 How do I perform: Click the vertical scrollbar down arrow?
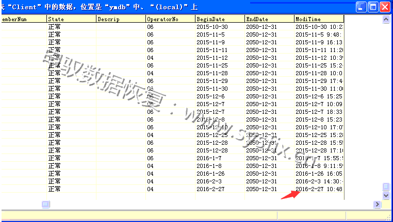[x=386, y=195]
